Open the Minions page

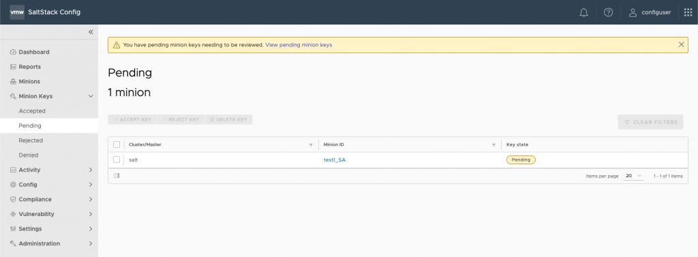click(29, 82)
